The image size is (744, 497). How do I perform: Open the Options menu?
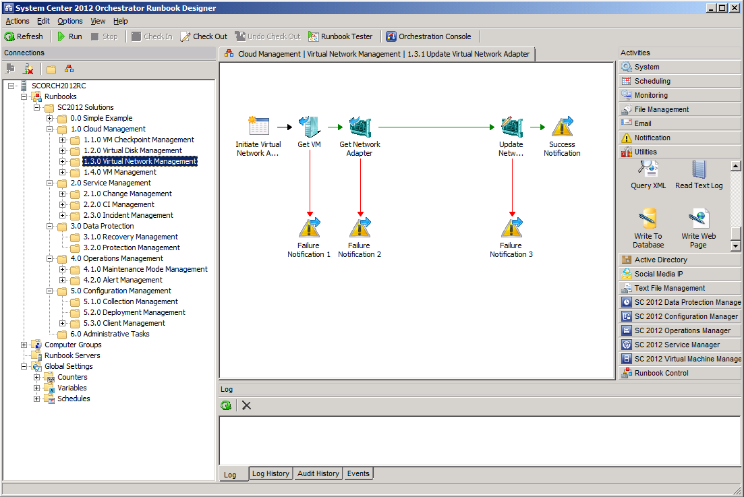[x=70, y=21]
